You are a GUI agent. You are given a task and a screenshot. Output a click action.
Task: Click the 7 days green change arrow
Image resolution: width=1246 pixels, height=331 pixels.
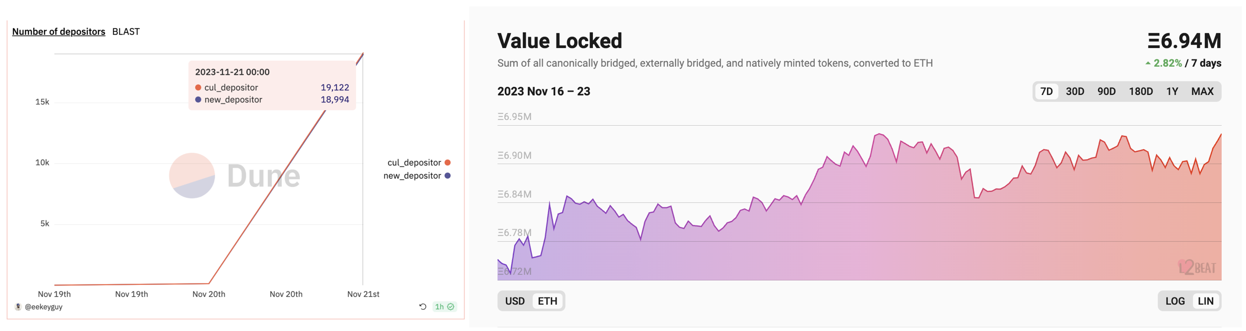(x=1148, y=63)
